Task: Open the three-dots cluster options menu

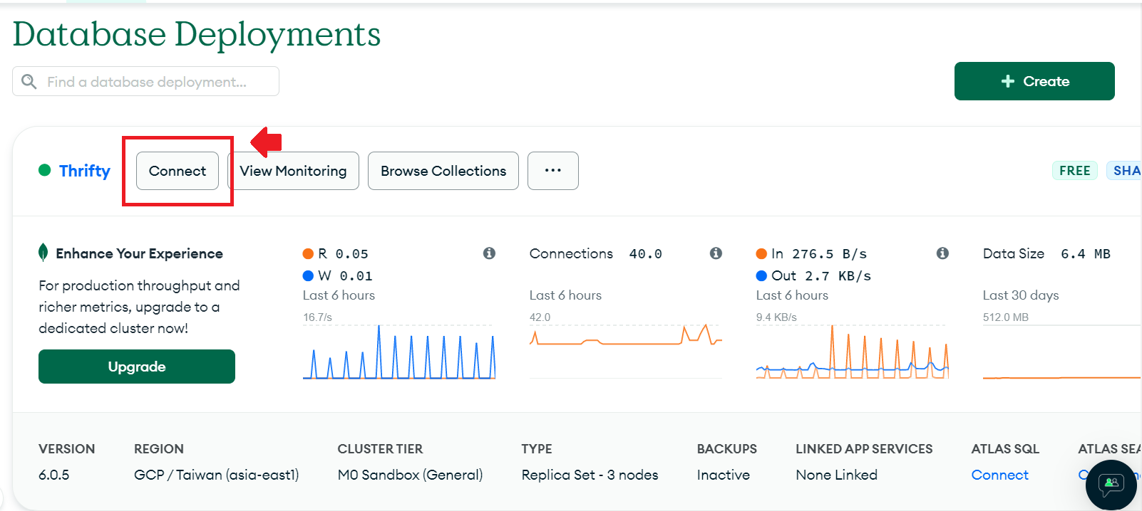Action: click(x=553, y=171)
